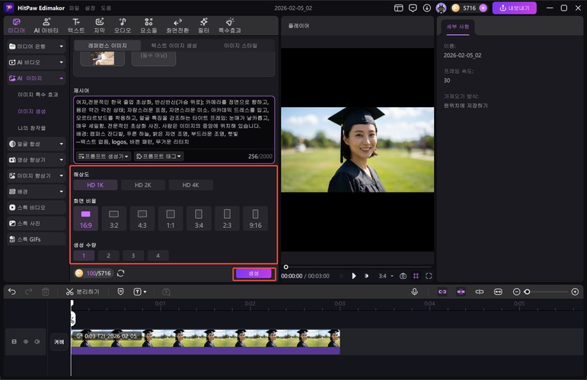Open the 오디오 tab in the top toolbar

coord(123,26)
